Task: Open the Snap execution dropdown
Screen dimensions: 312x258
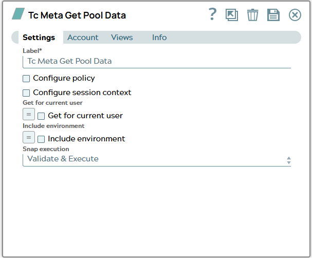Action: [x=157, y=159]
